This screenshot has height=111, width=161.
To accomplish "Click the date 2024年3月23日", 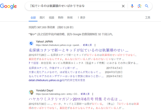I will 113,72.
